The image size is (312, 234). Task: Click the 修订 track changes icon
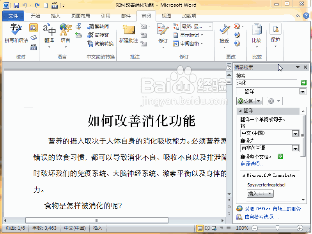pos(163,30)
